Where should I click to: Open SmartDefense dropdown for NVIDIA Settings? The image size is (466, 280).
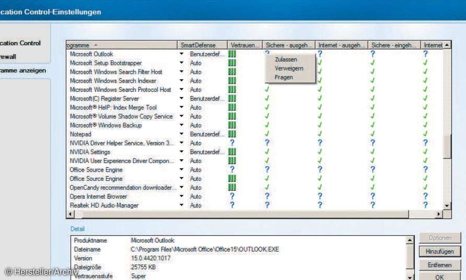[182, 152]
